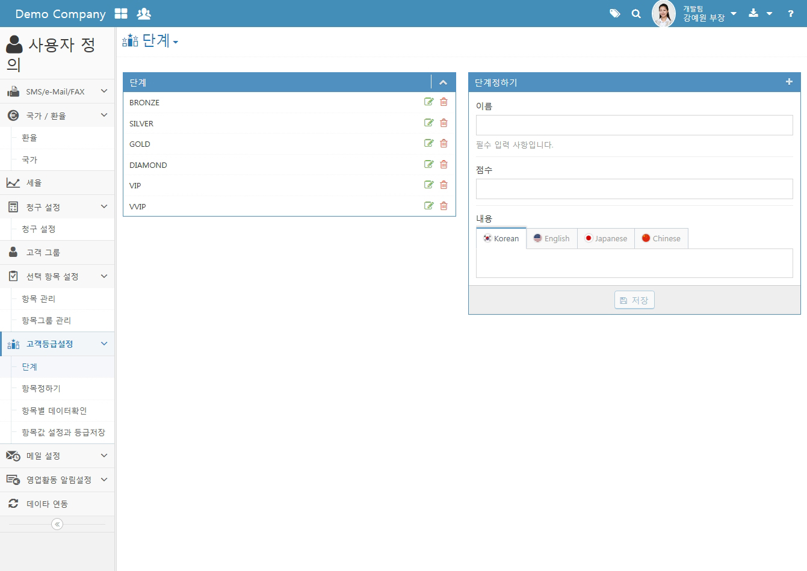Delete the SILVER level with trash icon
Image resolution: width=807 pixels, height=571 pixels.
(x=444, y=123)
